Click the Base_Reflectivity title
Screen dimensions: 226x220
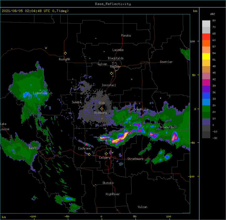(113, 4)
